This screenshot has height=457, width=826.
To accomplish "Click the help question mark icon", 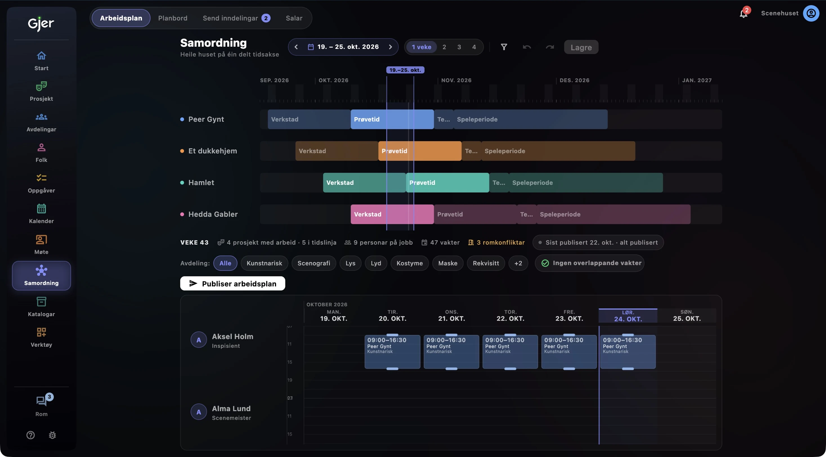I will pos(30,435).
